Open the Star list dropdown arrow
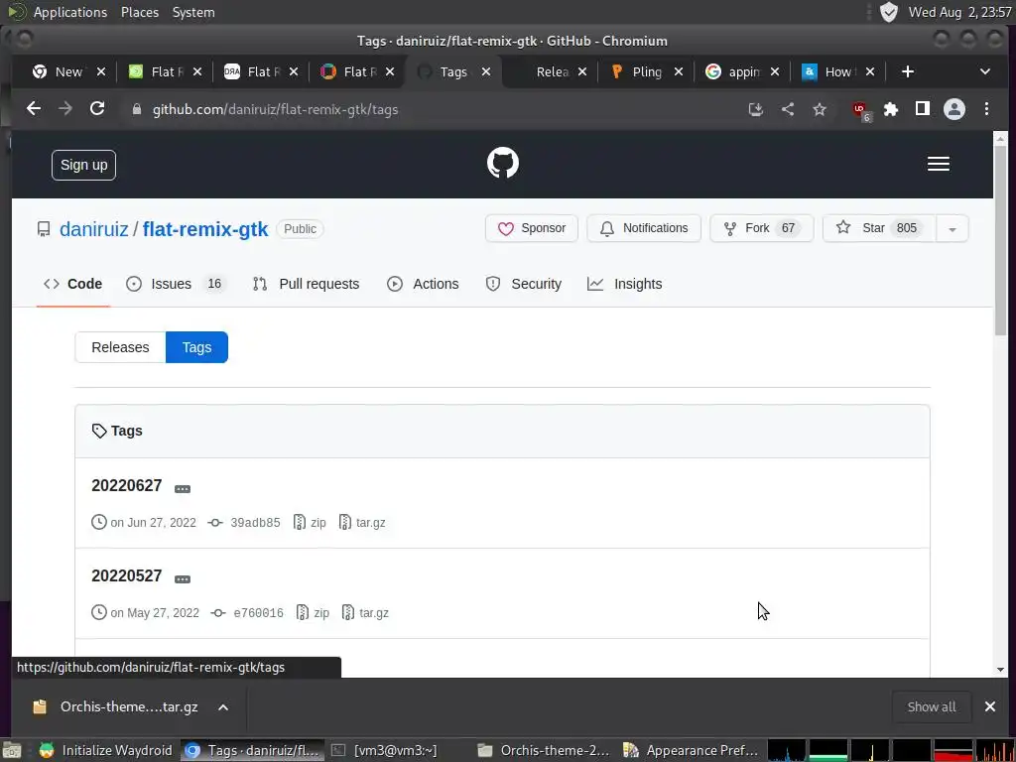The image size is (1016, 762). (x=952, y=229)
